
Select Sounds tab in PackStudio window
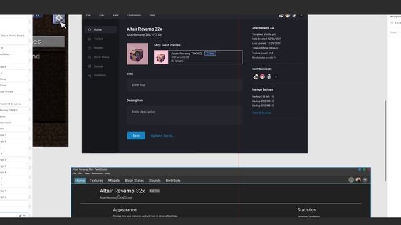(x=155, y=181)
